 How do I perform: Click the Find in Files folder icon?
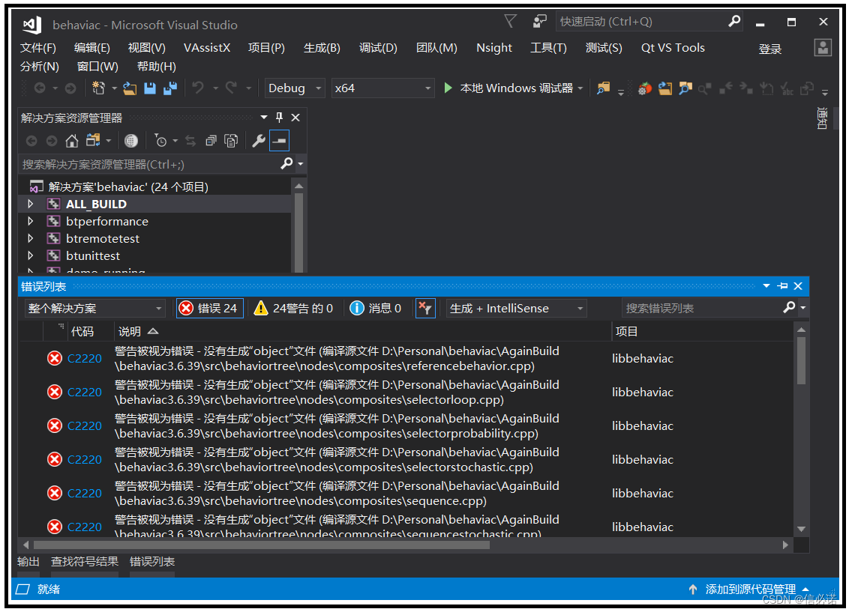(x=603, y=88)
